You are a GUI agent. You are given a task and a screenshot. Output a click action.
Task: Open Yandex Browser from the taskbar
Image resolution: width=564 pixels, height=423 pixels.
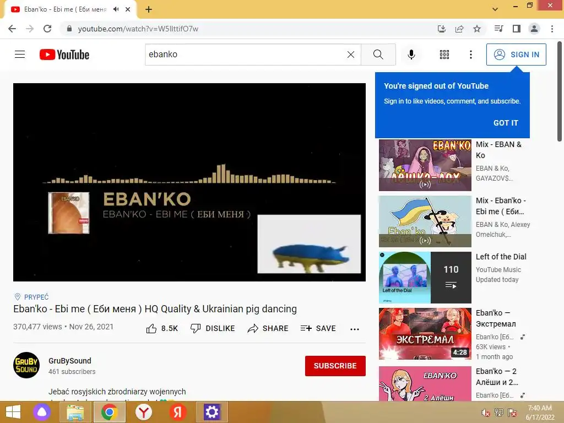pos(144,412)
